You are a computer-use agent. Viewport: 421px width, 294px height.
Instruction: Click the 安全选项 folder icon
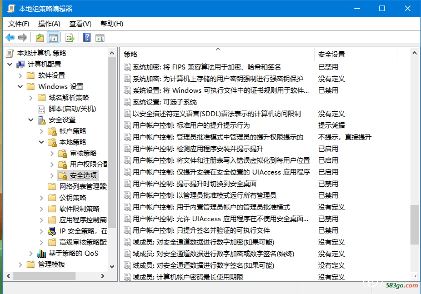coord(63,176)
